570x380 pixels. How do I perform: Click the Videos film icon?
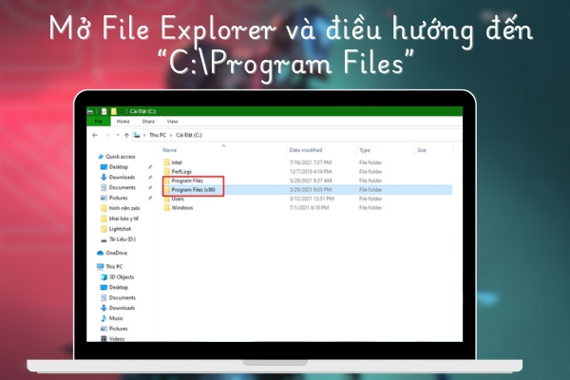[x=104, y=339]
